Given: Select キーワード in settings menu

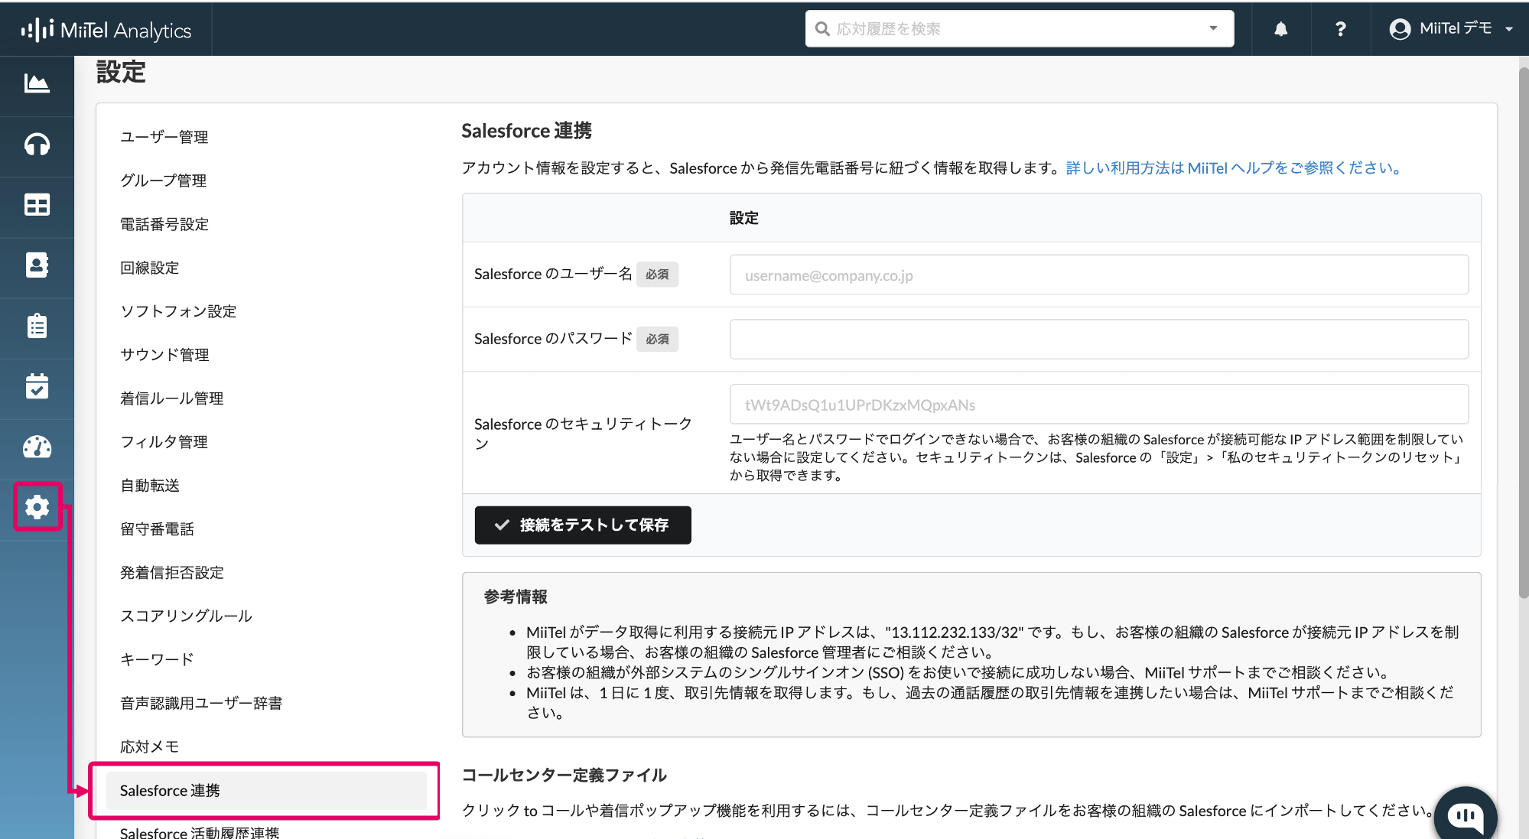Looking at the screenshot, I should point(157,659).
